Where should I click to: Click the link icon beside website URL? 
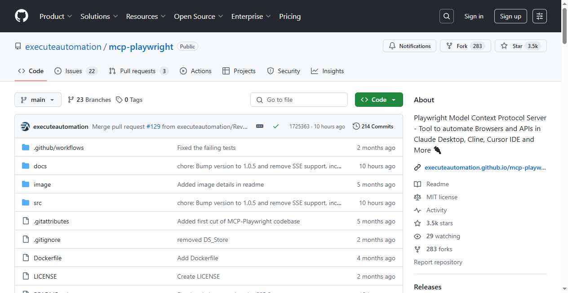[417, 167]
